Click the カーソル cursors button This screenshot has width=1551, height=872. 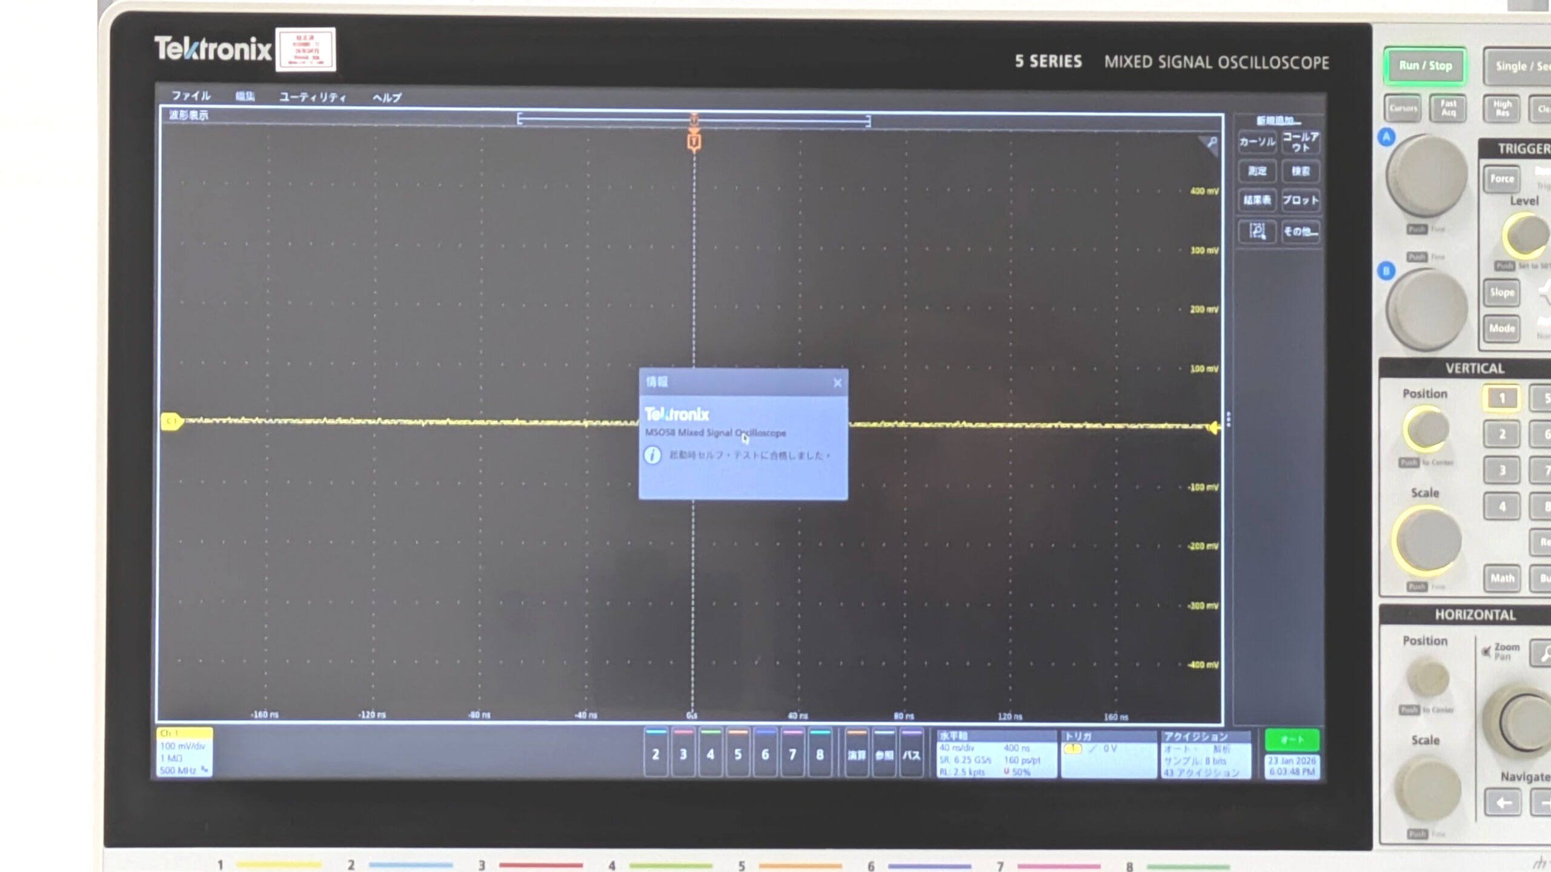pos(1257,142)
